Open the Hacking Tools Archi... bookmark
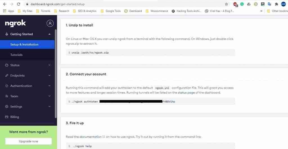 (186, 11)
